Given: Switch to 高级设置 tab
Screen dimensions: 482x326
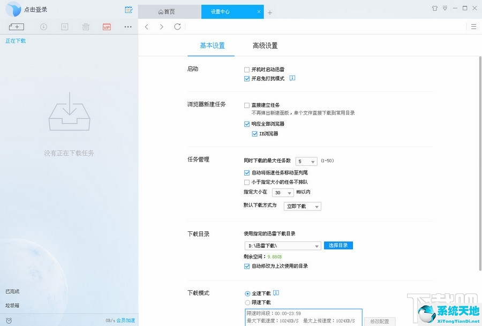Looking at the screenshot, I should point(265,46).
